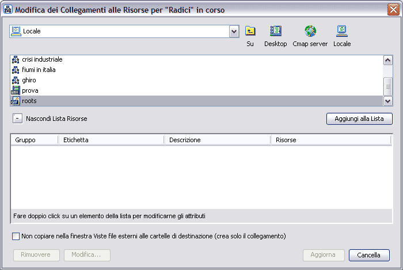The image size is (403, 270).
Task: Select the 'roots' GIF resource
Action: (x=29, y=101)
